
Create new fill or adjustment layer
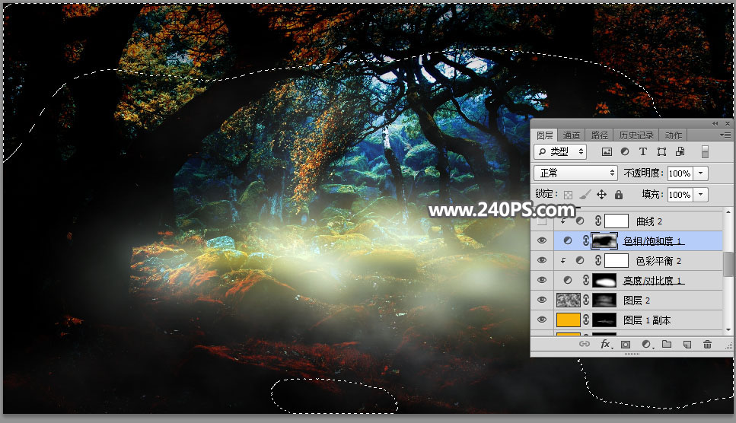coord(647,344)
